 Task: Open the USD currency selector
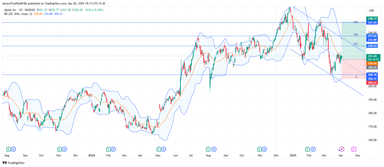click(371, 10)
